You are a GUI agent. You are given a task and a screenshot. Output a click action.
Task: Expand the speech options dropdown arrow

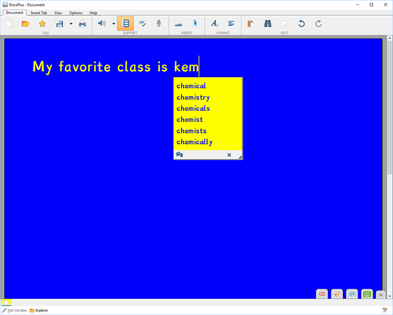[113, 23]
